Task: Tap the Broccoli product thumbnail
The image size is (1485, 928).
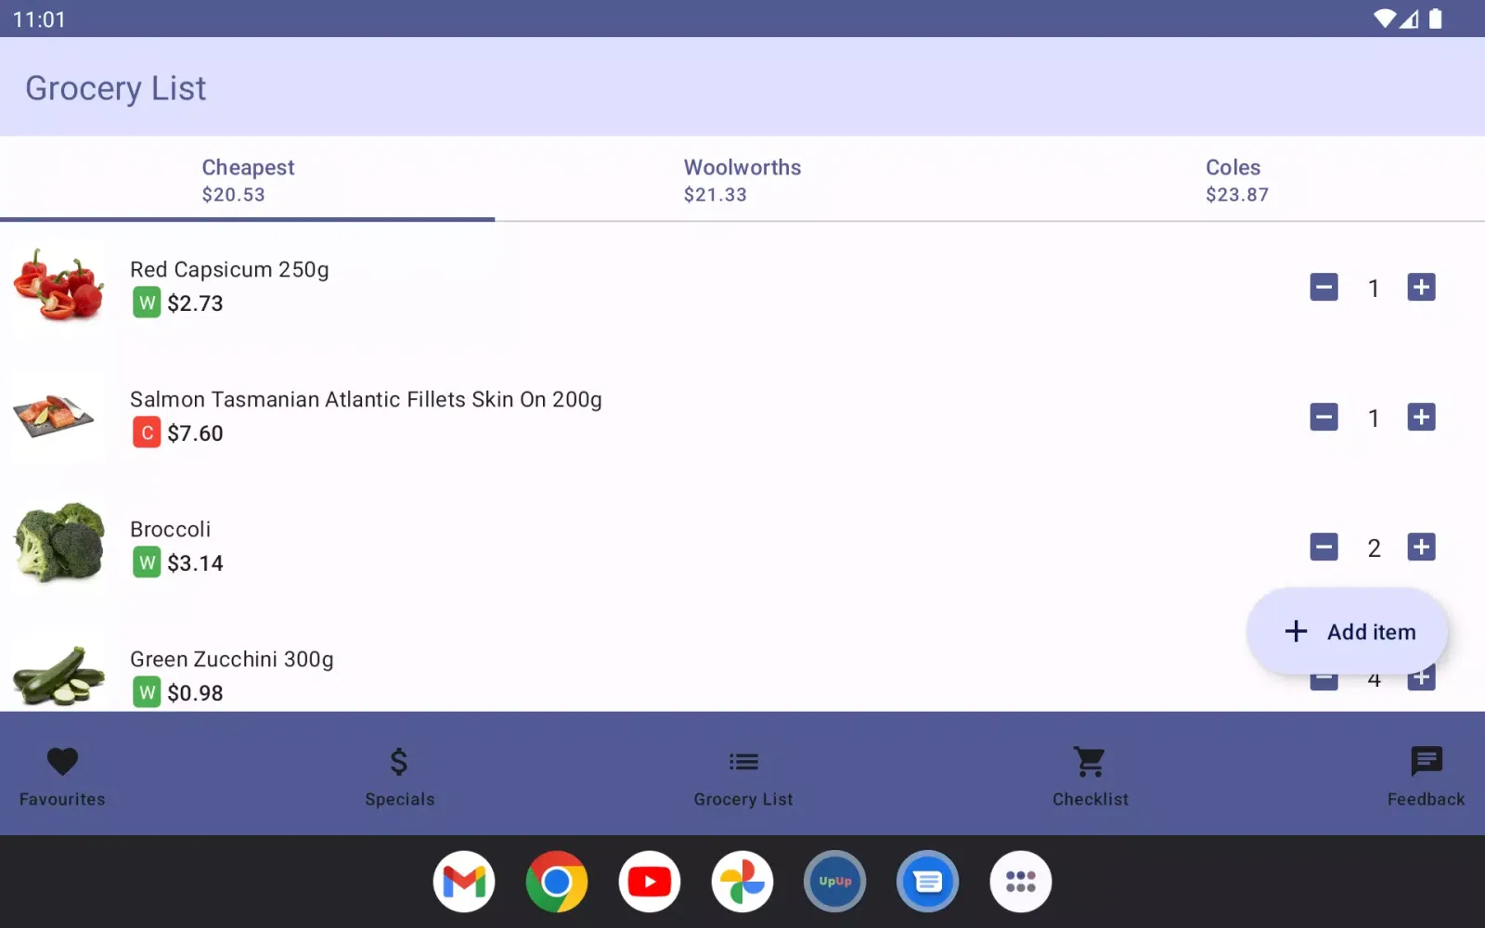Action: point(60,543)
